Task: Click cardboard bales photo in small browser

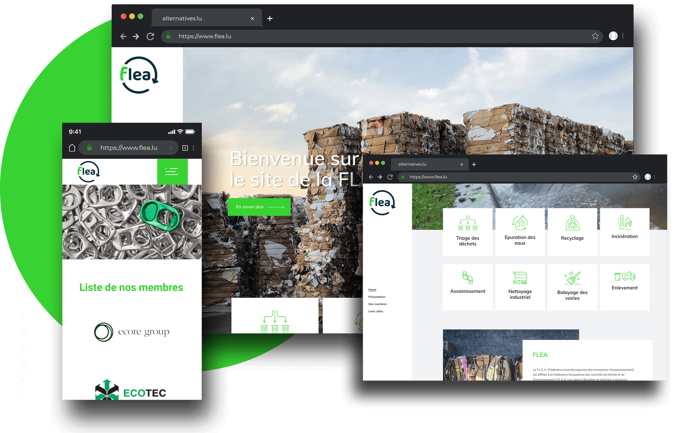Action: coord(483,355)
